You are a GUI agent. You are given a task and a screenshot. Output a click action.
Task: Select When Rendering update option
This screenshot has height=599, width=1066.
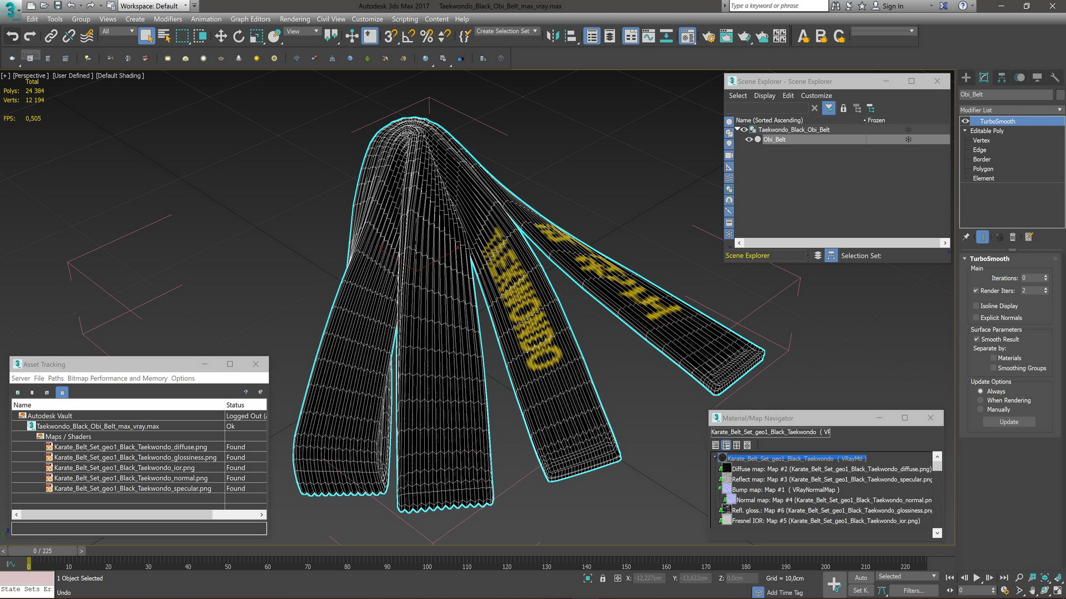coord(980,400)
